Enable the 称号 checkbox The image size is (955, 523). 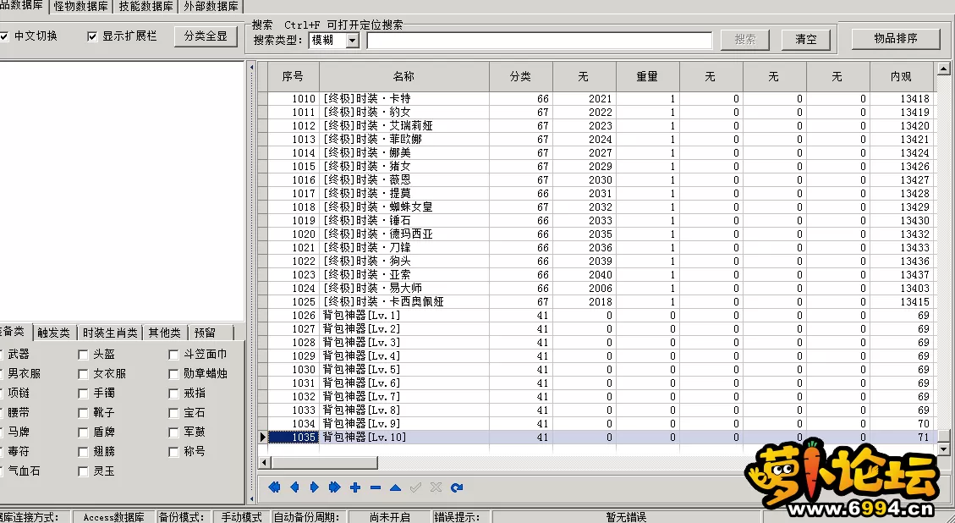click(x=173, y=452)
